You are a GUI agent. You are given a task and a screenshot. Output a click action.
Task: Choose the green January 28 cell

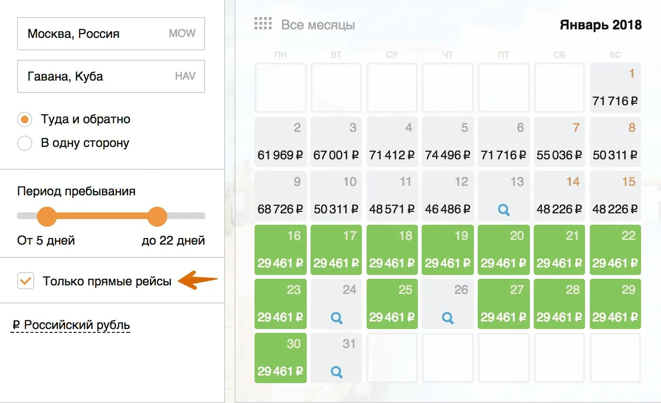pos(559,304)
